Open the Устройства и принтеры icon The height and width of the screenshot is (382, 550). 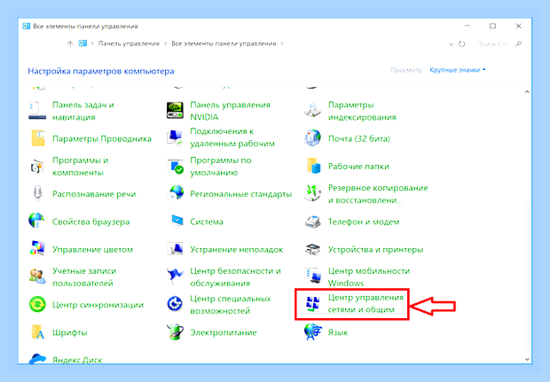pos(312,249)
